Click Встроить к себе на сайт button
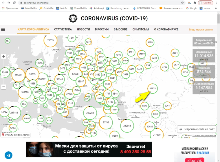 pos(197,129)
